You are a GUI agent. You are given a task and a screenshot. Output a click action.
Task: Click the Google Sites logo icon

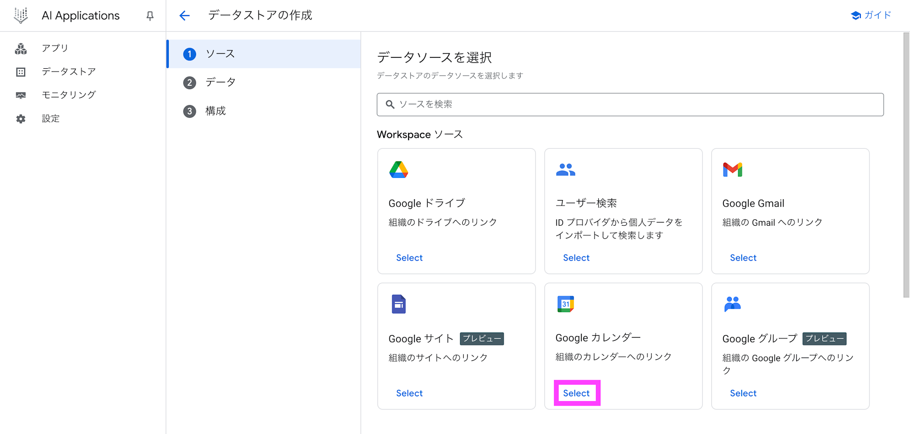click(399, 304)
